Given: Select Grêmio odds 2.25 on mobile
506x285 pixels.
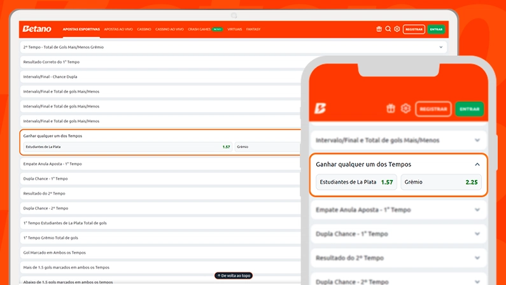Looking at the screenshot, I should [x=440, y=183].
